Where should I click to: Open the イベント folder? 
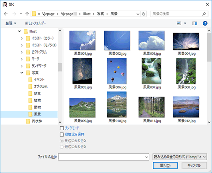coord(36,79)
